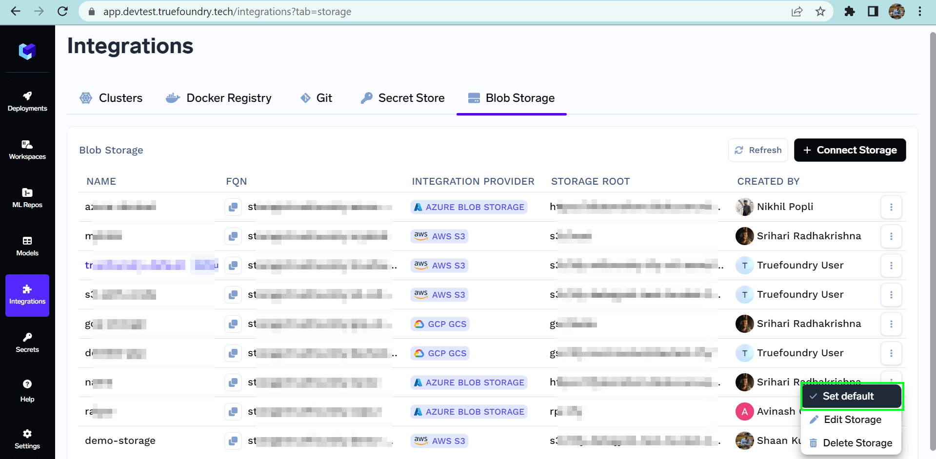Open ML Repos in the sidebar
Screen dimensions: 936x459
(27, 198)
